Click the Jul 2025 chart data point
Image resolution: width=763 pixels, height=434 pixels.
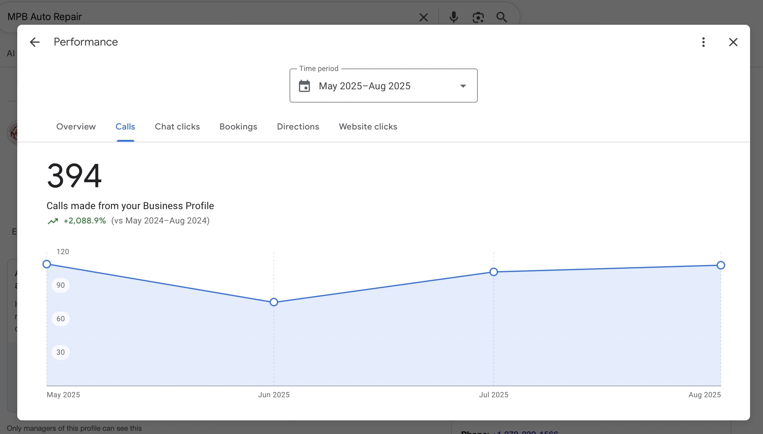coord(494,272)
